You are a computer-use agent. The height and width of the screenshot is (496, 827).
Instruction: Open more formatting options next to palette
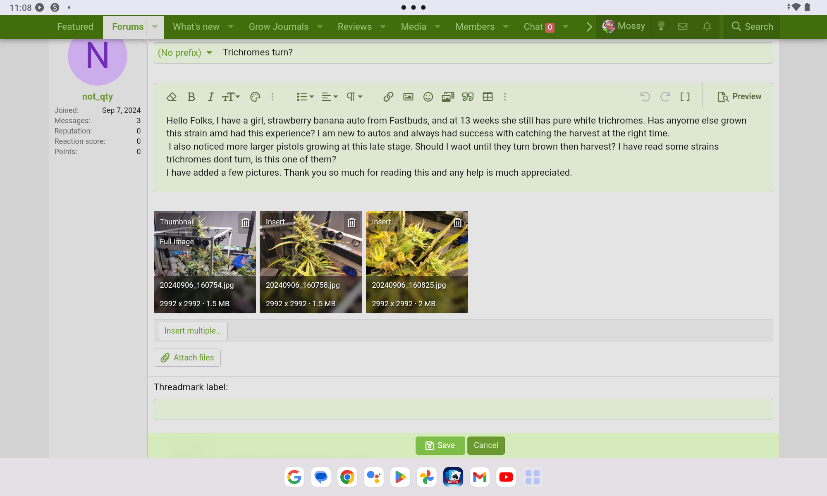click(x=272, y=97)
